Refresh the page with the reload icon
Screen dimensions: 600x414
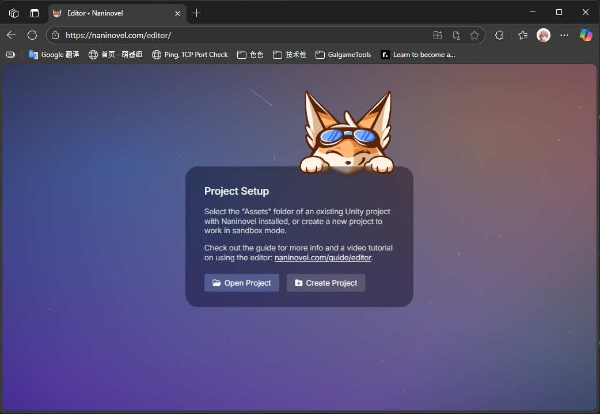click(x=32, y=35)
